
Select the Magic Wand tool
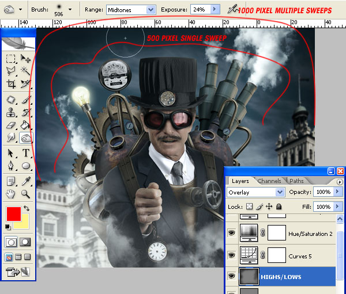25,71
